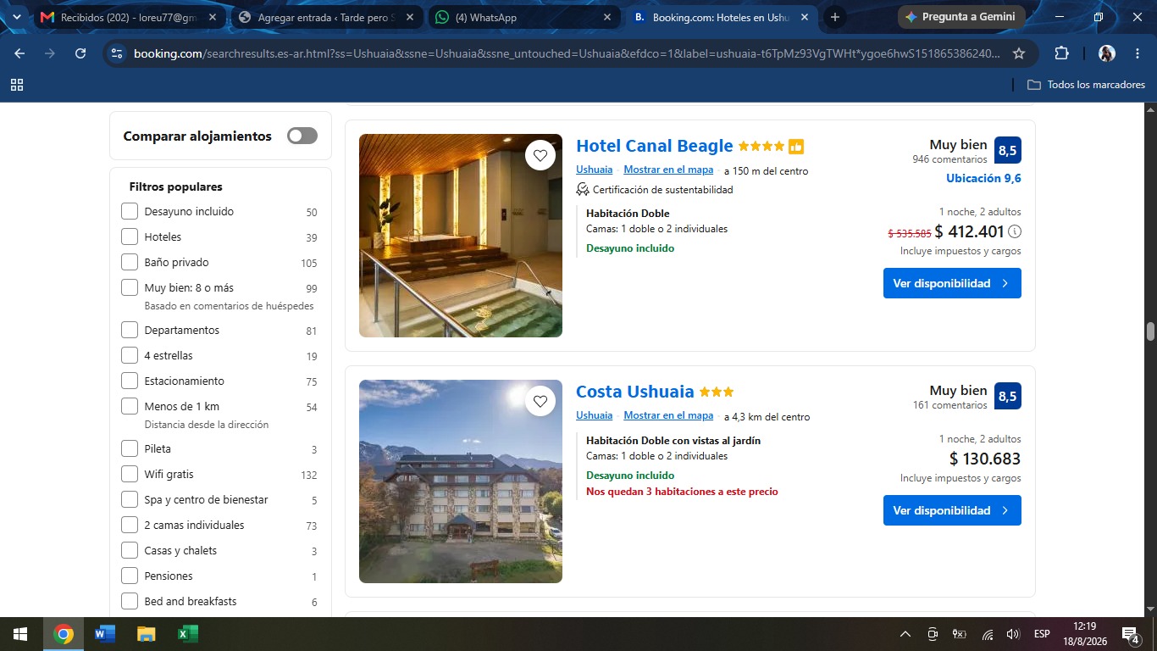Open Chrome three-dot menu
This screenshot has width=1157, height=651.
click(1138, 53)
